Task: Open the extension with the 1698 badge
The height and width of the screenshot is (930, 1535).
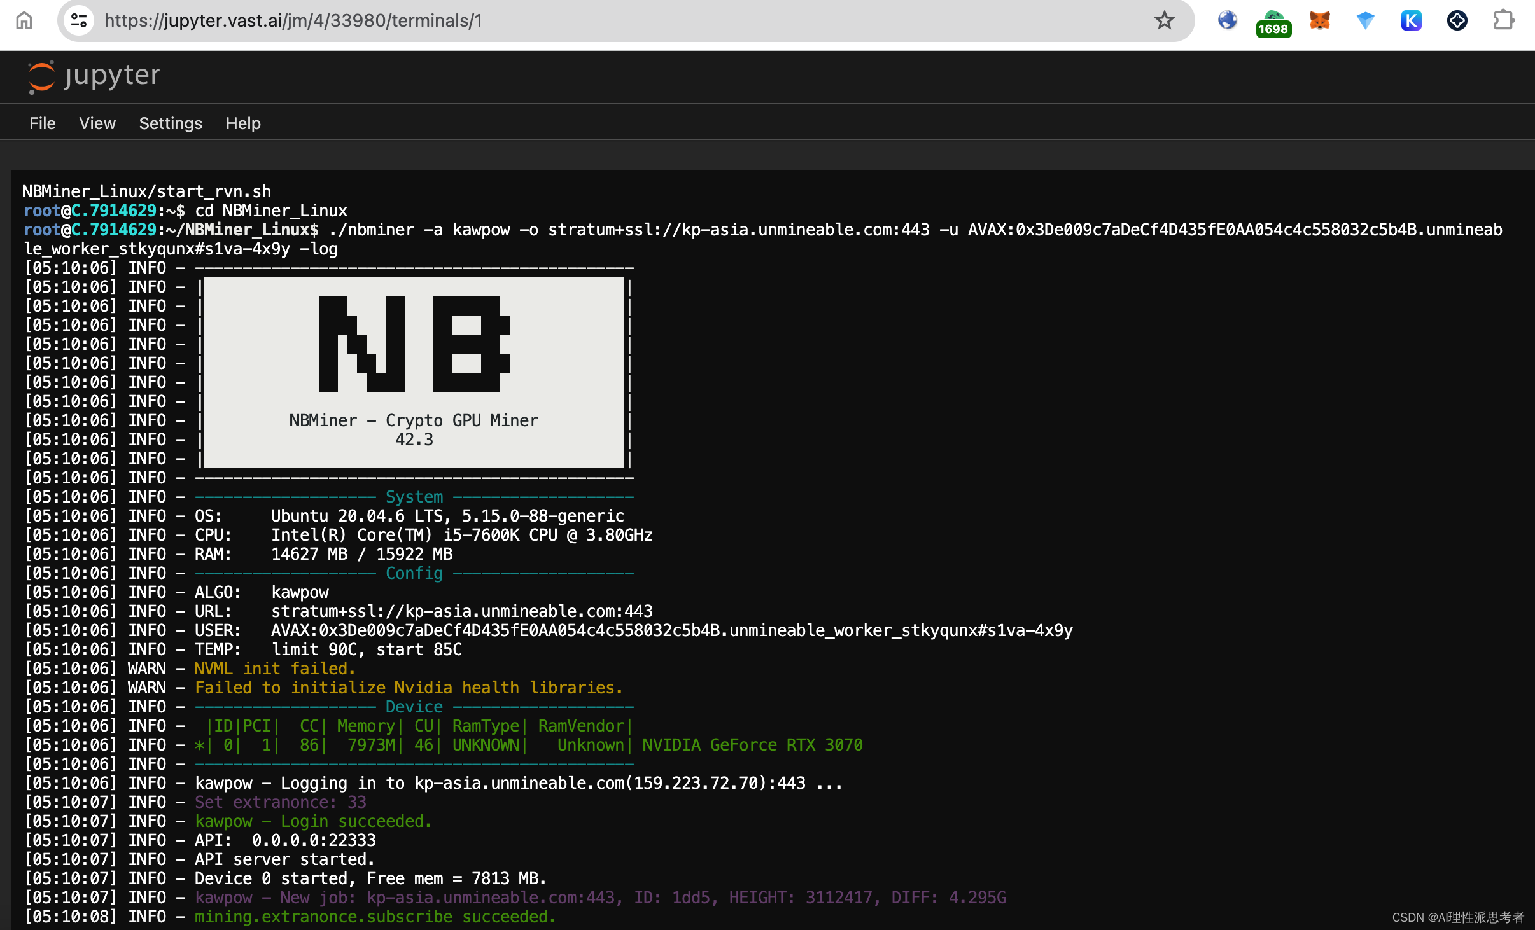Action: click(1273, 23)
